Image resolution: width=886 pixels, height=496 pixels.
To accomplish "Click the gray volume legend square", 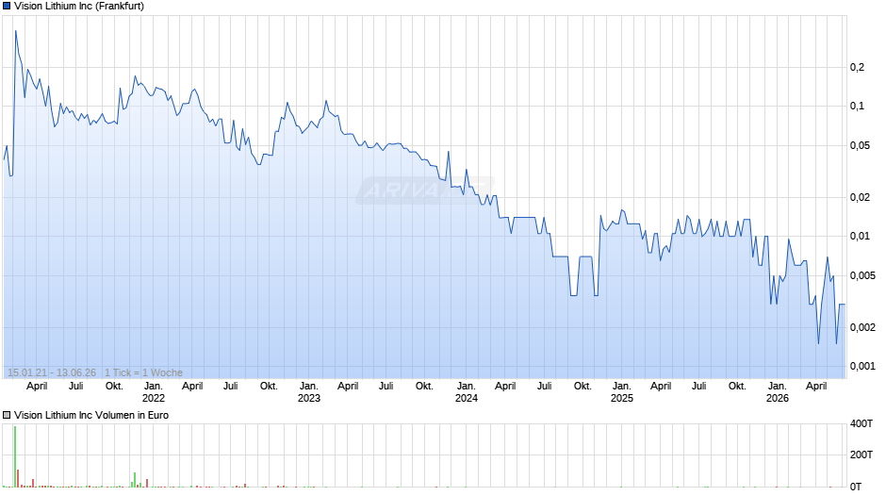I will tap(7, 415).
